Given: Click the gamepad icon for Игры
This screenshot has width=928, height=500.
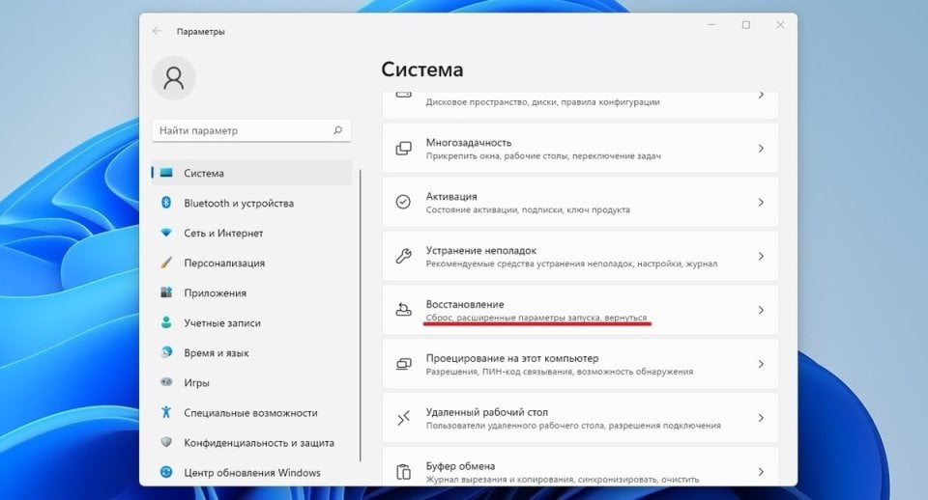Looking at the screenshot, I should coord(166,383).
